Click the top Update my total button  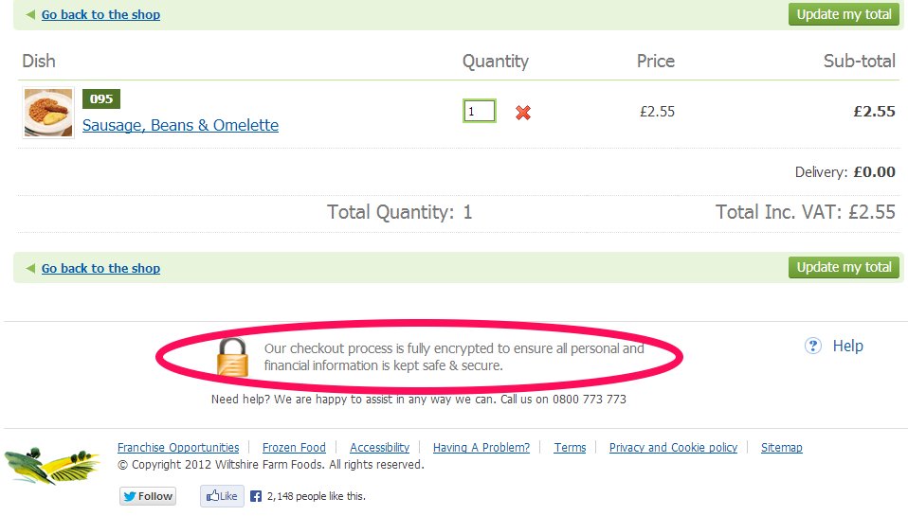(x=844, y=14)
